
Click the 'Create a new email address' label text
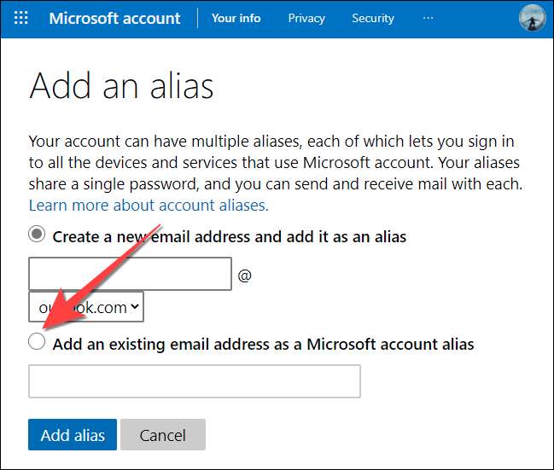point(229,236)
